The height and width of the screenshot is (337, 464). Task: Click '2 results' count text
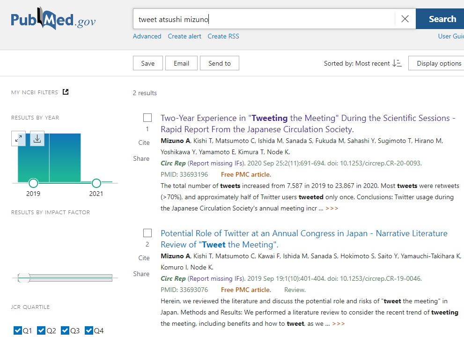(x=145, y=93)
